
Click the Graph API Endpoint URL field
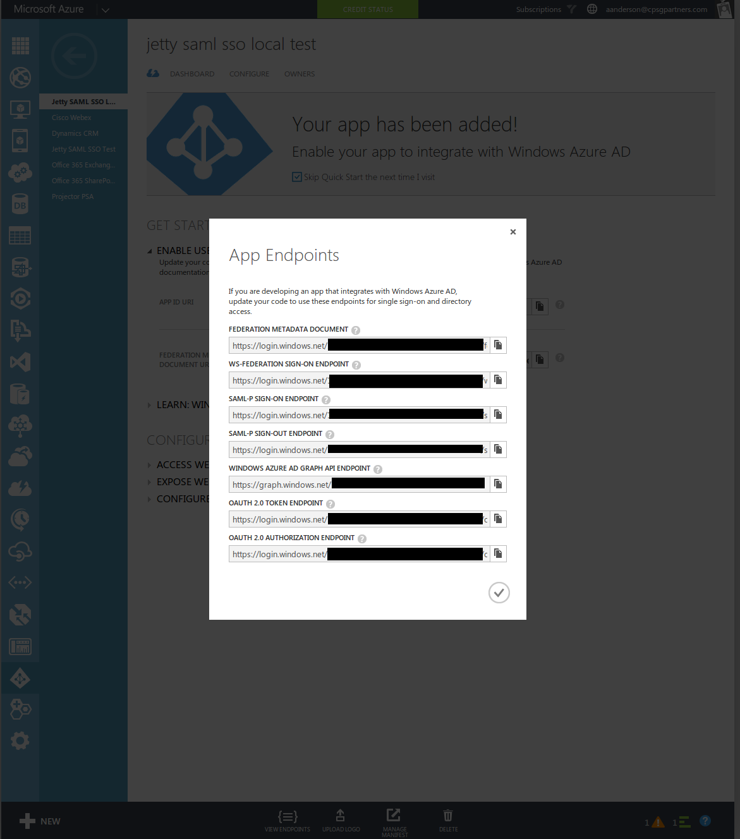[359, 484]
